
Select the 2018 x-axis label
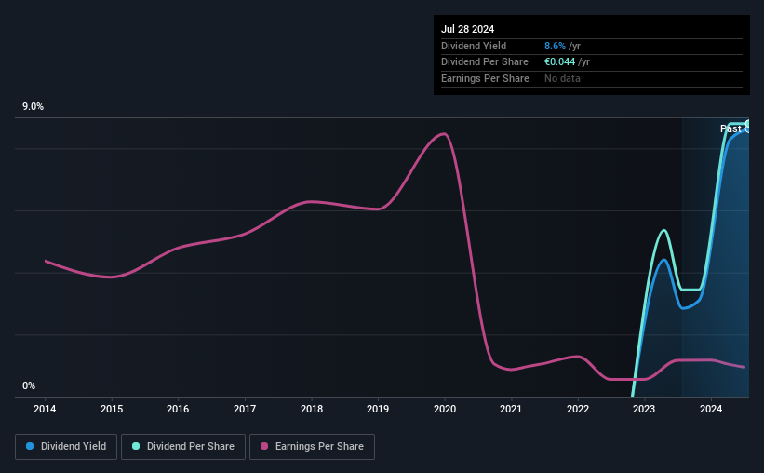(x=312, y=409)
